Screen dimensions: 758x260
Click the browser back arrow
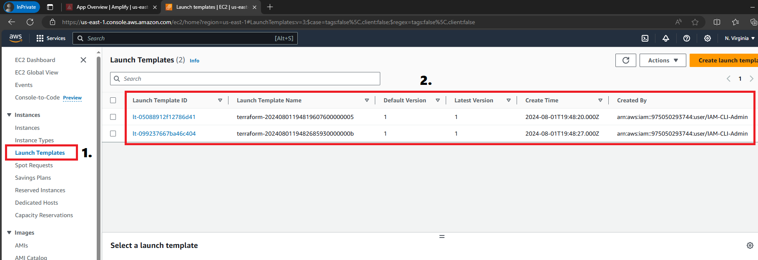12,22
